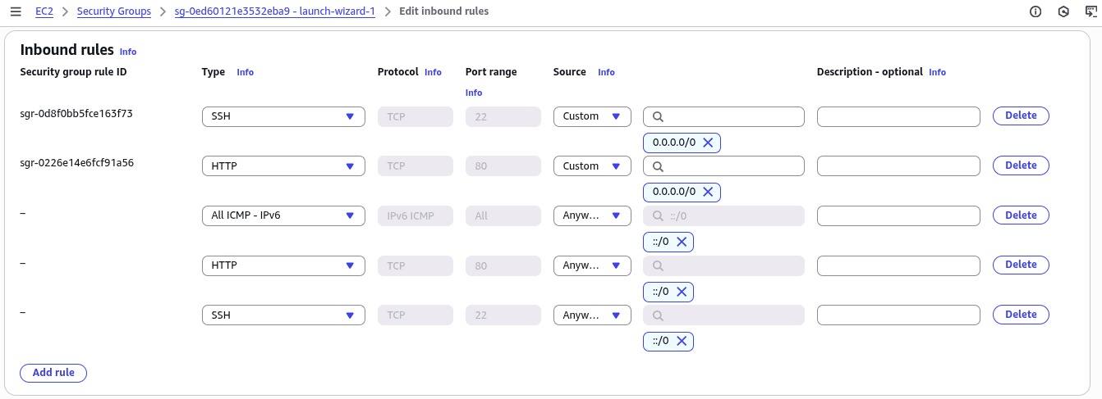Navigate to Security Groups breadcrumb

114,11
